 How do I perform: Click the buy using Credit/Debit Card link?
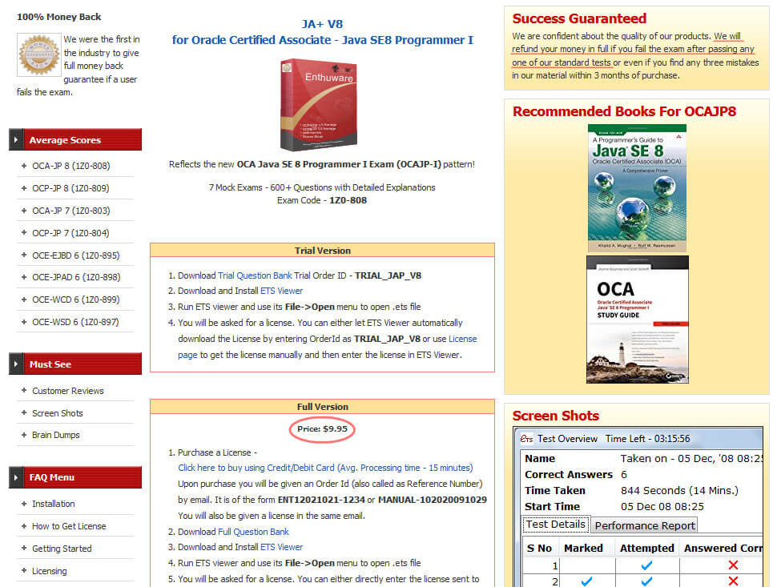(x=325, y=468)
